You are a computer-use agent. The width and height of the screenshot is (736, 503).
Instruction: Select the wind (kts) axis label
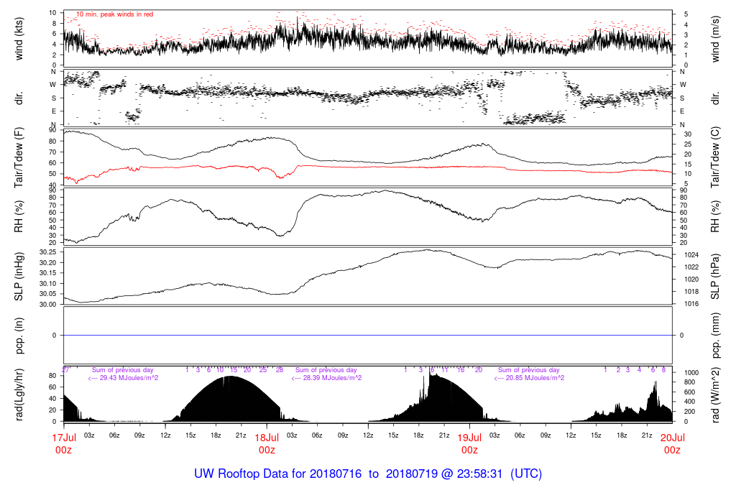[19, 40]
